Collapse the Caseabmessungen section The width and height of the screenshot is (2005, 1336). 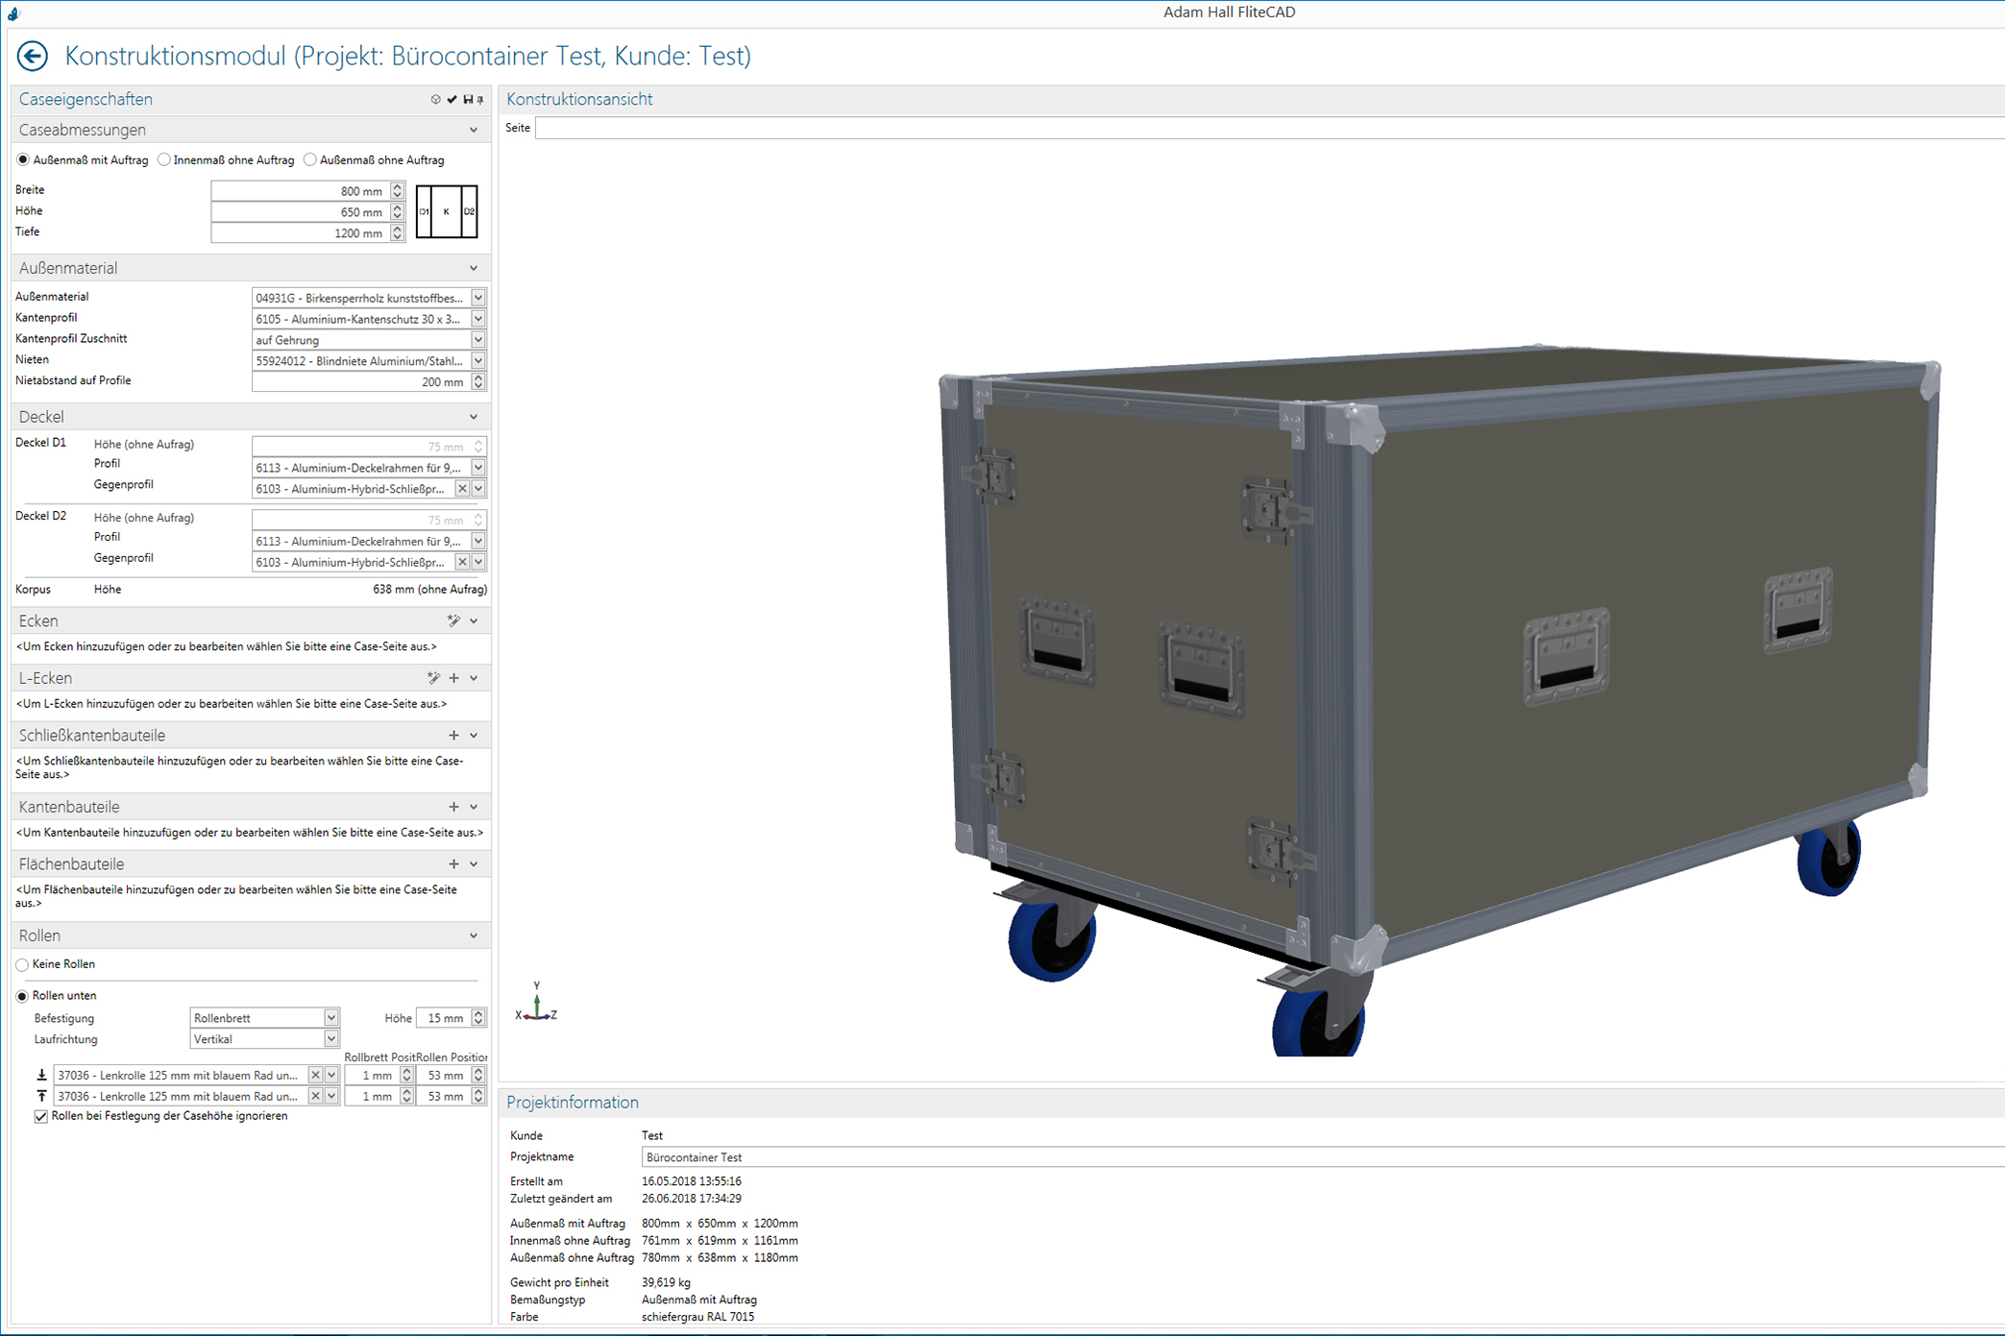474,130
